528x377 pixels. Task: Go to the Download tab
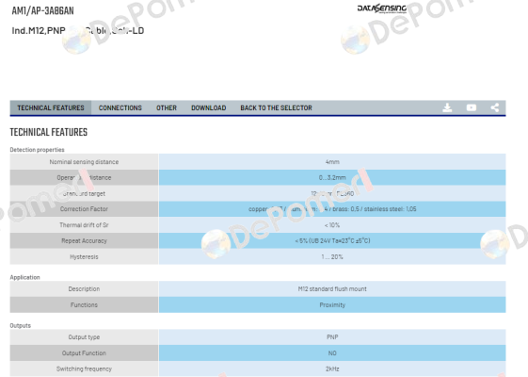tap(208, 107)
